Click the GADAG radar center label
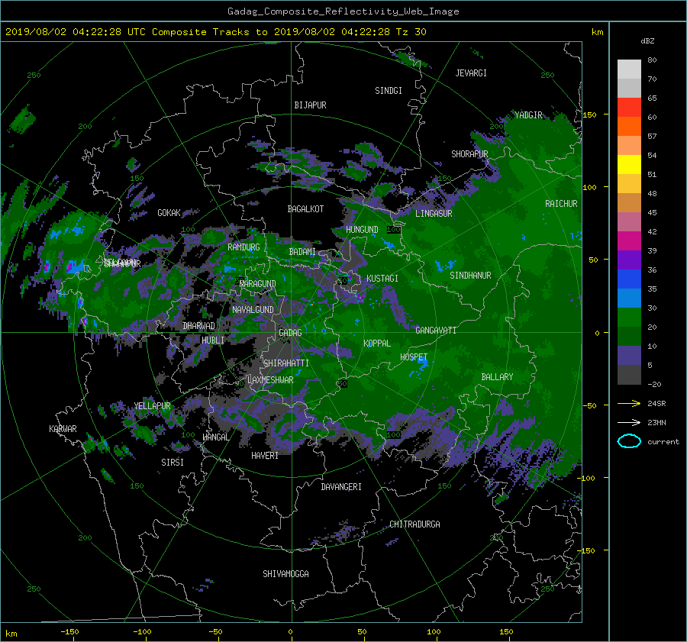This screenshot has height=642, width=687. pyautogui.click(x=290, y=333)
